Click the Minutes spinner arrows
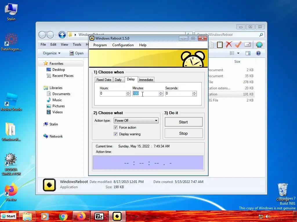The height and width of the screenshot is (222, 297). click(161, 94)
